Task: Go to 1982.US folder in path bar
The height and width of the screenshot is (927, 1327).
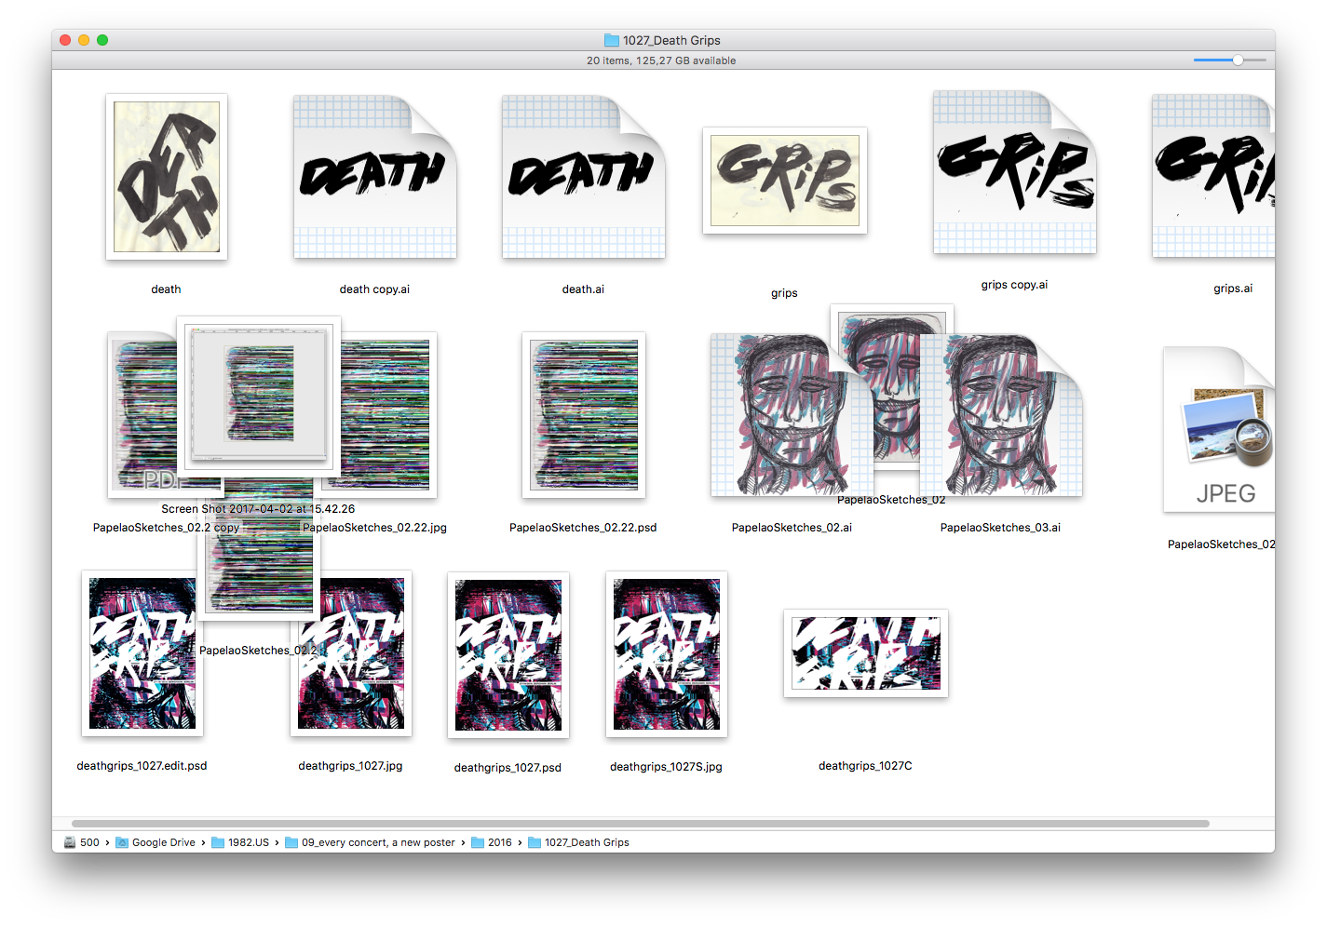Action: tap(240, 842)
